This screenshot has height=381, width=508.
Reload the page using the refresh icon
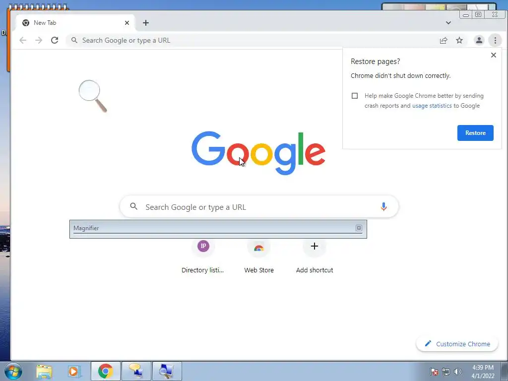point(55,41)
